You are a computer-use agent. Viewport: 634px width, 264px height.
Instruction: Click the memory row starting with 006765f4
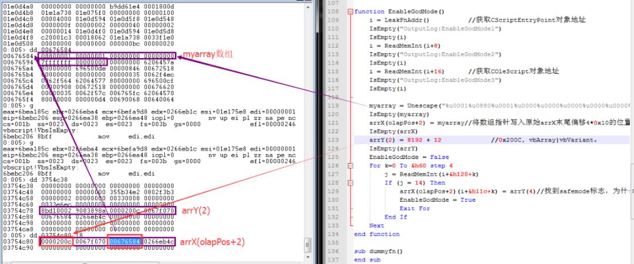tap(89, 100)
